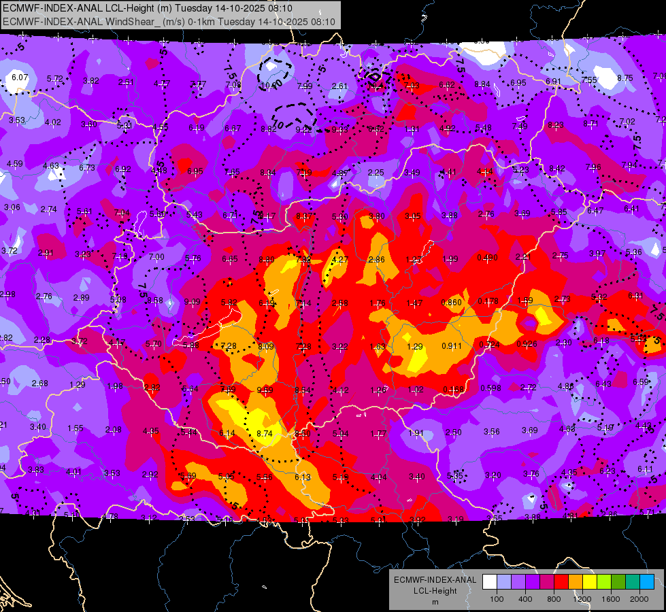This screenshot has height=612, width=666.
Task: Click the teal legend swatch
Action: pos(633,581)
